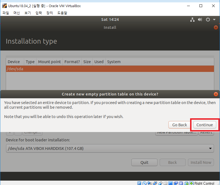The width and height of the screenshot is (220, 185).
Task: Click the Used column header
Action: coord(99,62)
